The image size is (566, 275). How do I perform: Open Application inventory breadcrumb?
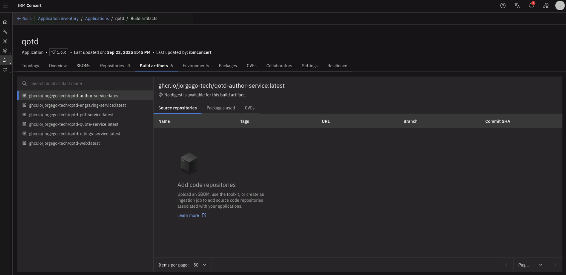coord(58,19)
